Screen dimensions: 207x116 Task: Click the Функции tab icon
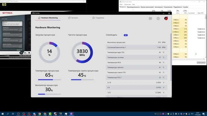pyautogui.click(x=69, y=18)
